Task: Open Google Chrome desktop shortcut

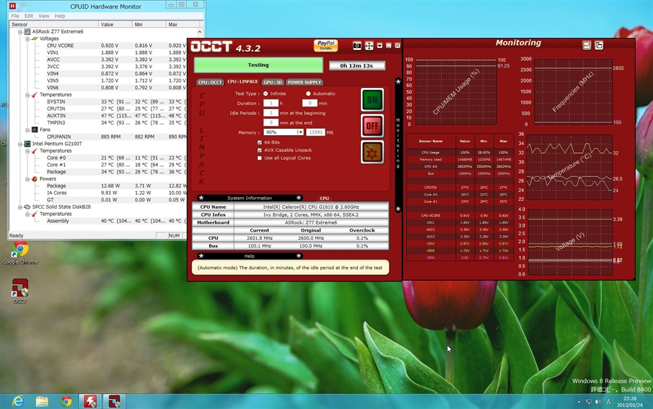Action: [x=20, y=253]
